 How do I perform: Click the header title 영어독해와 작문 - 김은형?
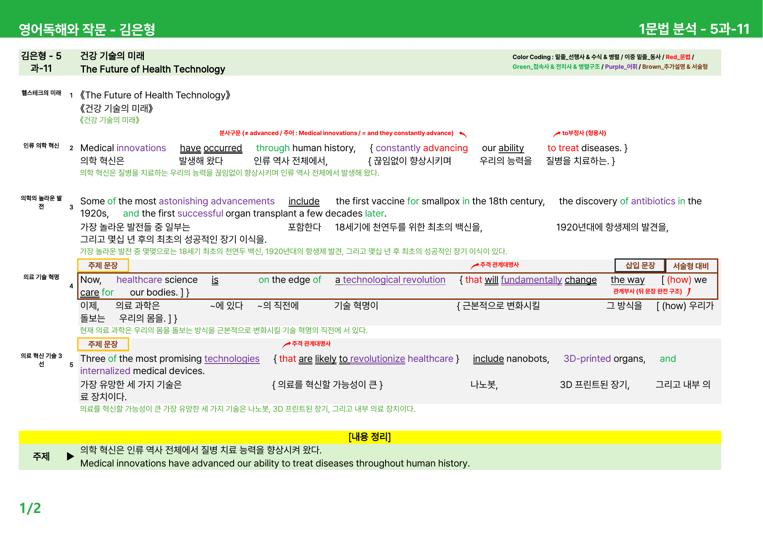coord(87,29)
